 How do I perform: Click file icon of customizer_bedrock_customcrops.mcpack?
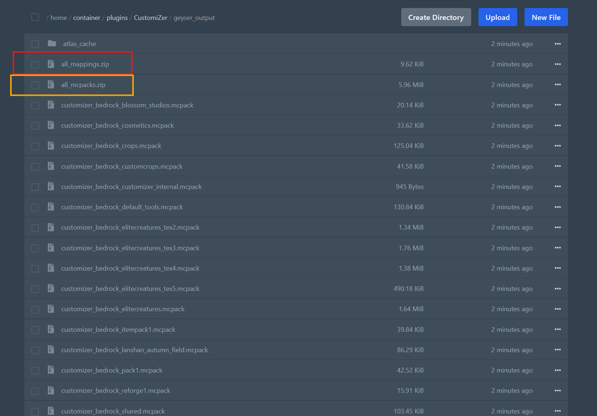[51, 166]
